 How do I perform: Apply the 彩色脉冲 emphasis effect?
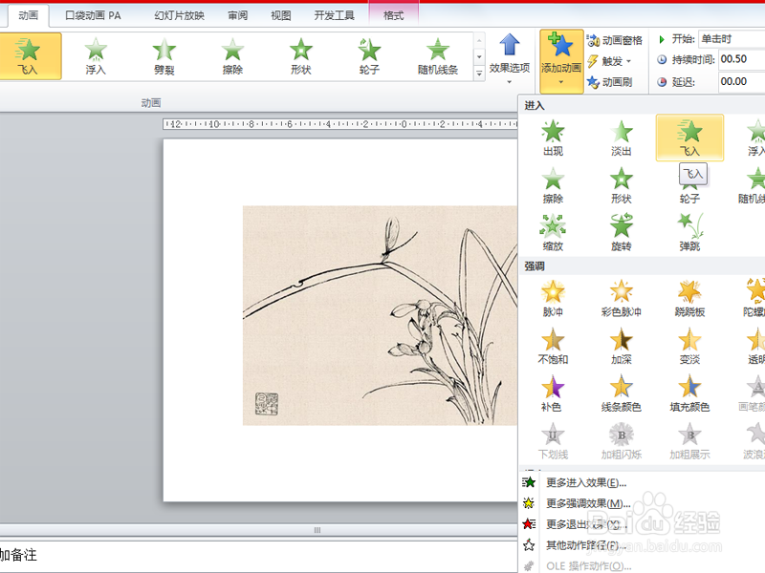621,298
